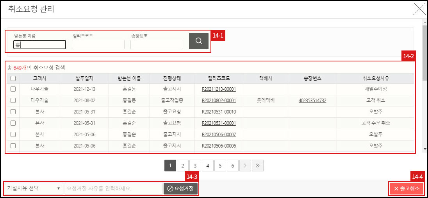Click the 택배사 column header
This screenshot has width=428, height=198.
click(266, 79)
